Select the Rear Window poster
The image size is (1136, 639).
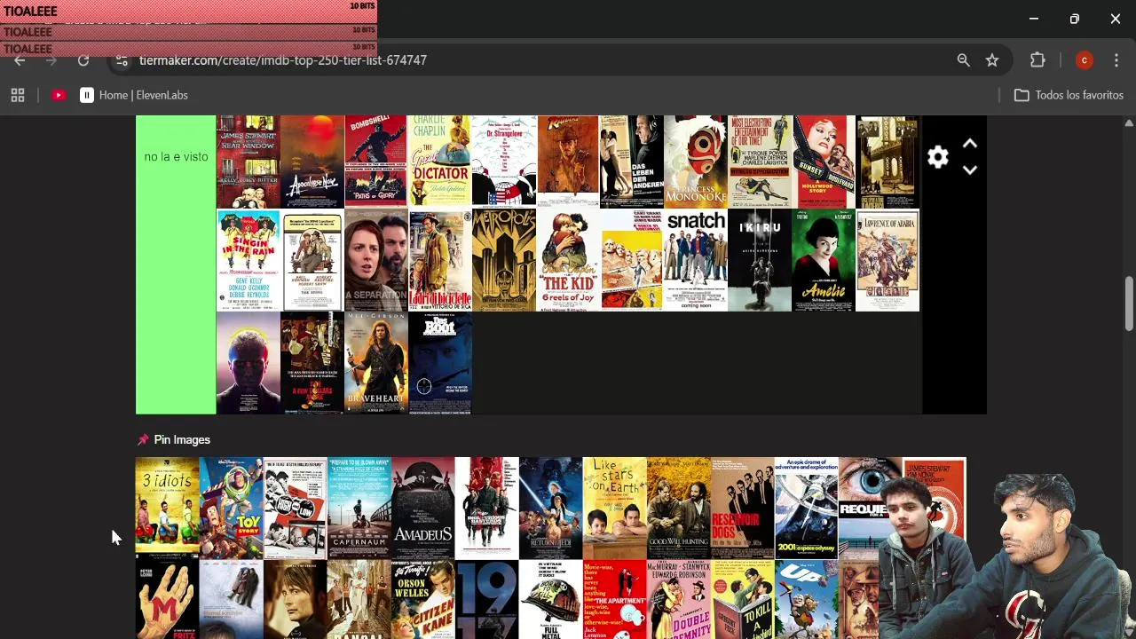pyautogui.click(x=248, y=162)
